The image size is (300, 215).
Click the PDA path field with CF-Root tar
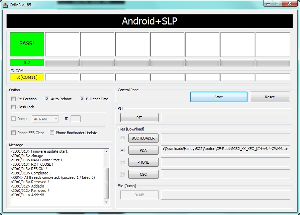(x=225, y=150)
